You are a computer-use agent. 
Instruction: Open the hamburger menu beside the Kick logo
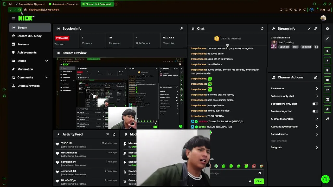tap(13, 18)
